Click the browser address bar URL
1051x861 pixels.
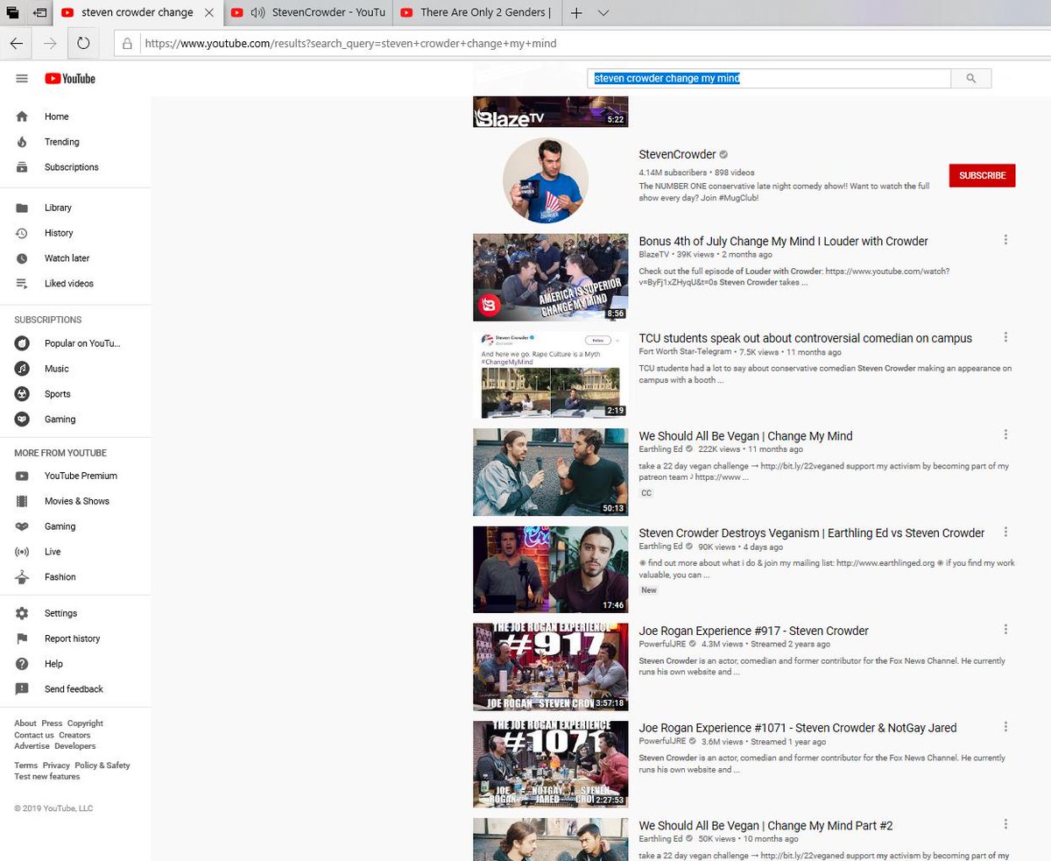[350, 43]
